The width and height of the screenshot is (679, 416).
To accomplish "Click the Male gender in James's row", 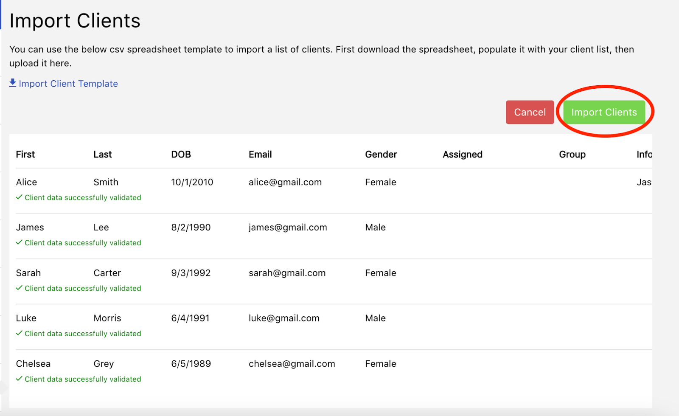I will (x=375, y=228).
